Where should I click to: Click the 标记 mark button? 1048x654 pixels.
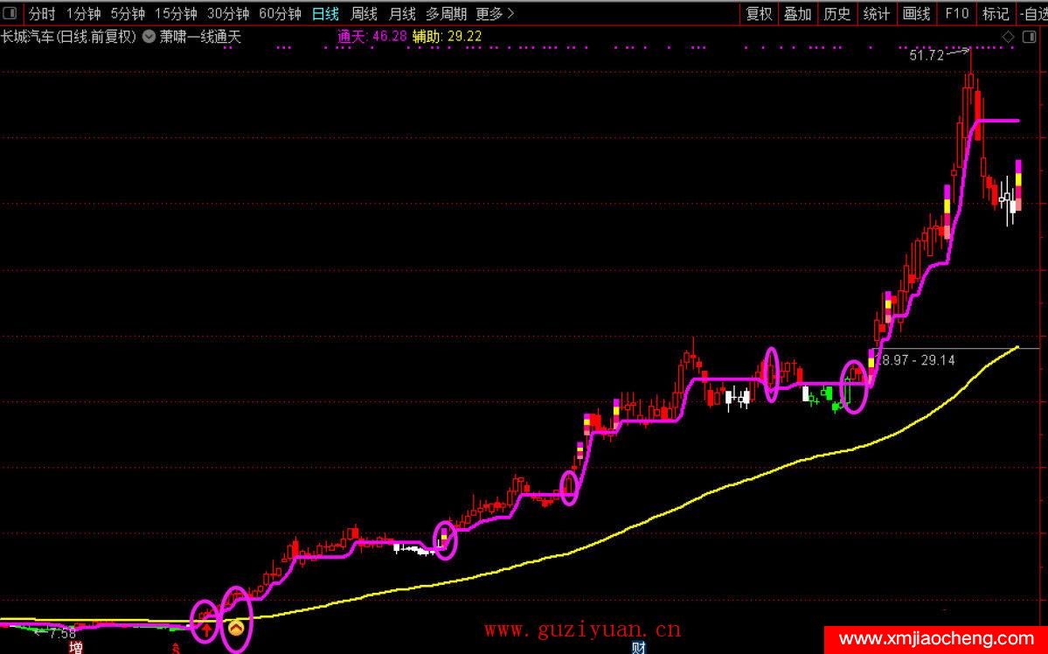[x=996, y=14]
